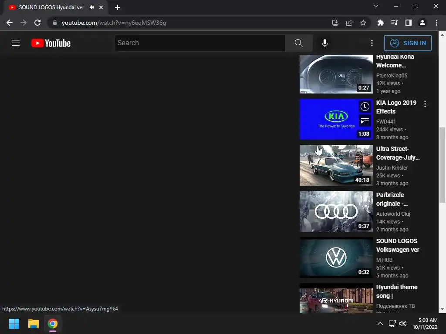The width and height of the screenshot is (446, 334).
Task: Expand the tab search chevron
Action: tap(376, 6)
